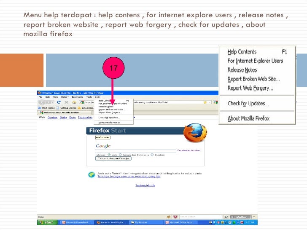This screenshot has height=230, width=307.
Task: Select the web radio button
Action: click(109, 155)
